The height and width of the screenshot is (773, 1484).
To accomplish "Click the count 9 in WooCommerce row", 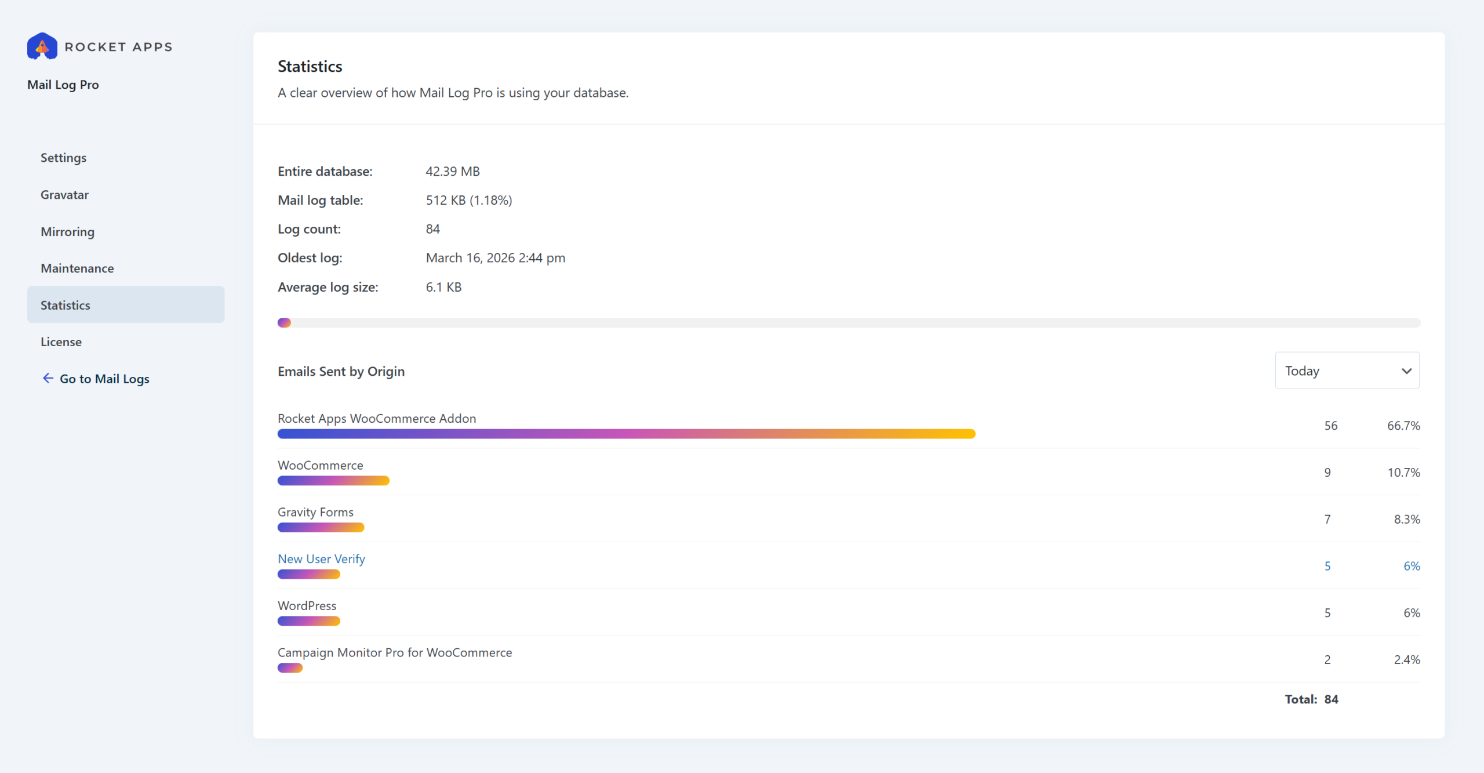I will (1327, 473).
